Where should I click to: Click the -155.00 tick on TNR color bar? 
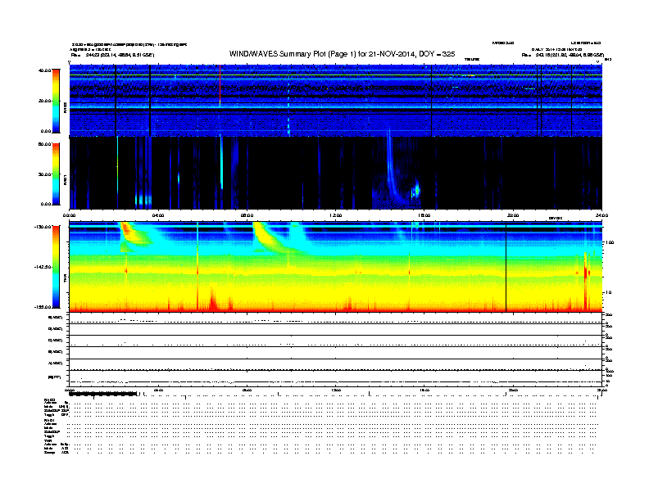pyautogui.click(x=43, y=307)
